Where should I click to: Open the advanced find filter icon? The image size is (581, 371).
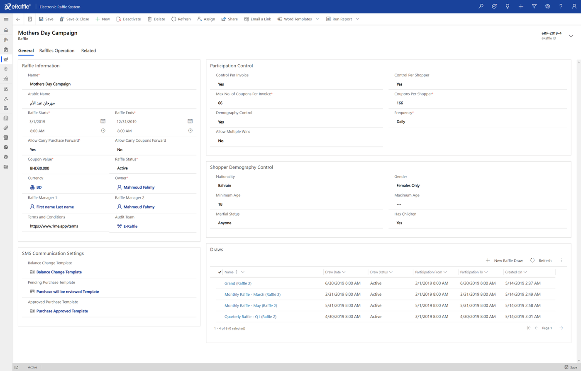click(534, 7)
